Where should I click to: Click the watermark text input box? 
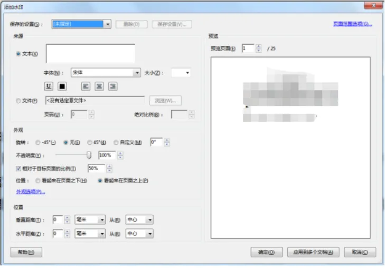(x=90, y=53)
